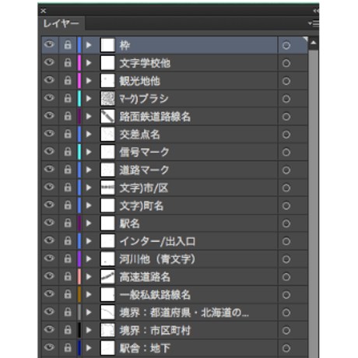Click lock icon on 境界:市区町村 layer

68,330
